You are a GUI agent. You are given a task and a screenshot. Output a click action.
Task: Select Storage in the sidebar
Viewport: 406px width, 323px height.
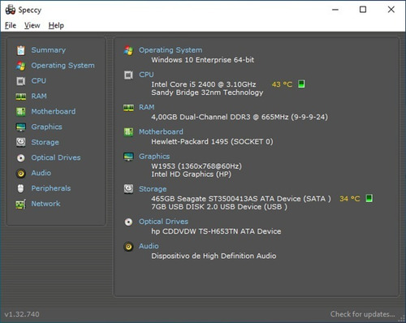point(45,142)
